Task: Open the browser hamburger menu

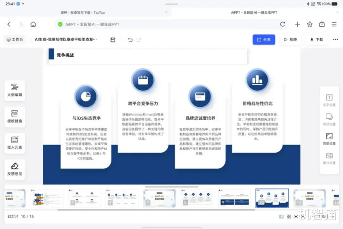Action: (334, 24)
